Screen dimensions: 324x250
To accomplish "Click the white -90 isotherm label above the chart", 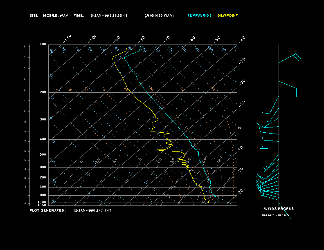I will [x=117, y=39].
